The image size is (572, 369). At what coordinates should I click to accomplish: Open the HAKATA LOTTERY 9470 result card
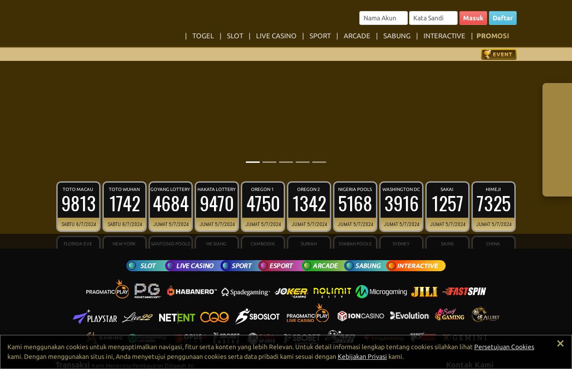click(217, 207)
